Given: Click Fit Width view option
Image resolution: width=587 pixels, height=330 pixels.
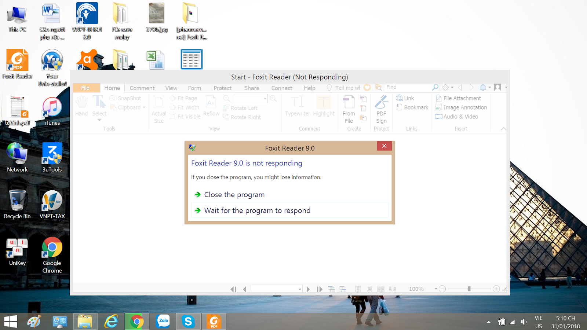Looking at the screenshot, I should (185, 107).
